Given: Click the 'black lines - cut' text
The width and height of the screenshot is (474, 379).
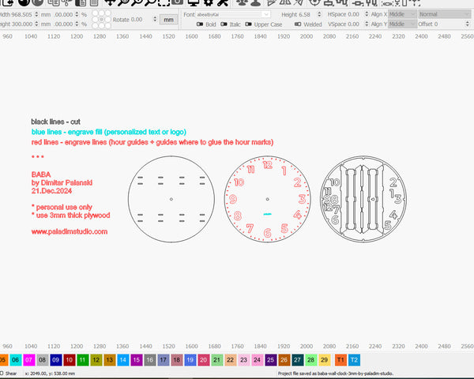Looking at the screenshot, I should tap(55, 122).
